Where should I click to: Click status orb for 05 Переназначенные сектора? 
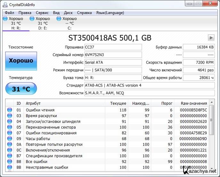tap(10, 127)
